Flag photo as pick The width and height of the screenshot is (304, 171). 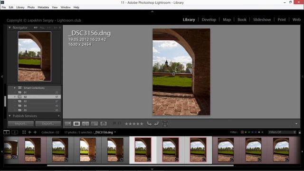click(114, 123)
